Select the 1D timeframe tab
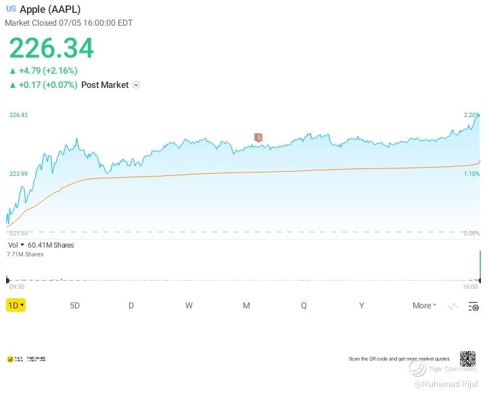Image resolution: width=487 pixels, height=395 pixels. click(x=16, y=306)
